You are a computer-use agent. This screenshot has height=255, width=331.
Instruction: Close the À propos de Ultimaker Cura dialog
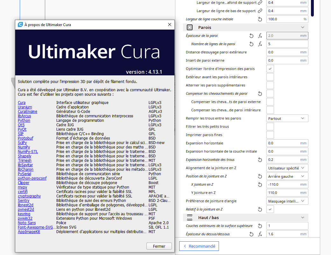click(x=170, y=24)
